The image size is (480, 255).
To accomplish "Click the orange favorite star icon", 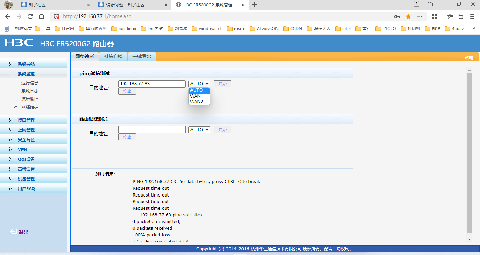I will [x=408, y=16].
